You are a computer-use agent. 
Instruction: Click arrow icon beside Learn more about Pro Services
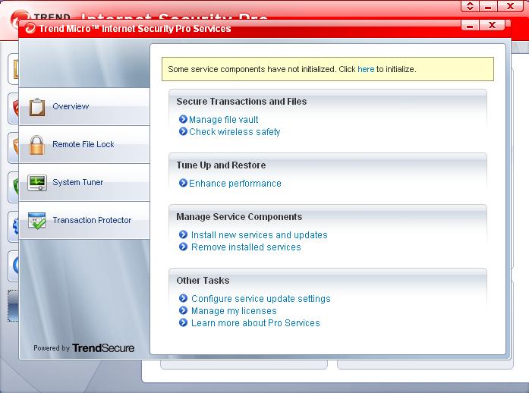point(183,322)
